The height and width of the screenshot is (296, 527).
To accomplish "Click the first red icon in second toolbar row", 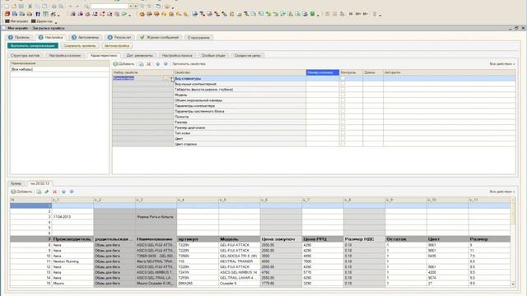I will 7,14.
